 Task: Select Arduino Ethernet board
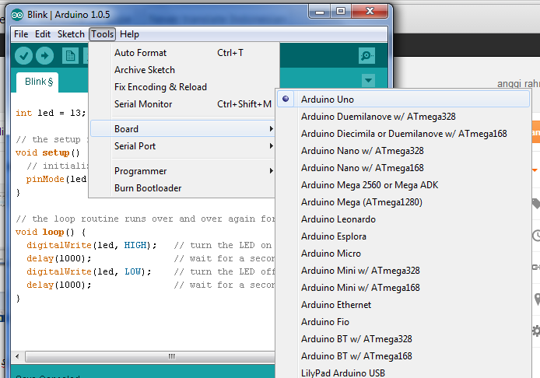coord(403,305)
